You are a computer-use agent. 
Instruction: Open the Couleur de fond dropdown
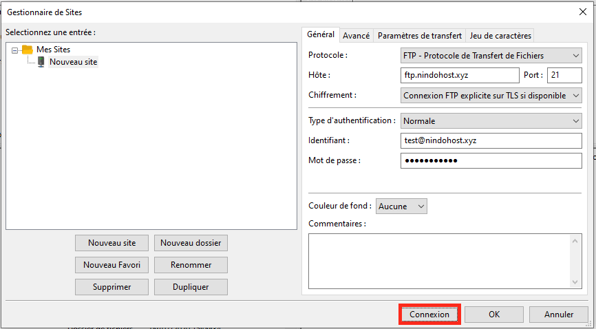[401, 206]
